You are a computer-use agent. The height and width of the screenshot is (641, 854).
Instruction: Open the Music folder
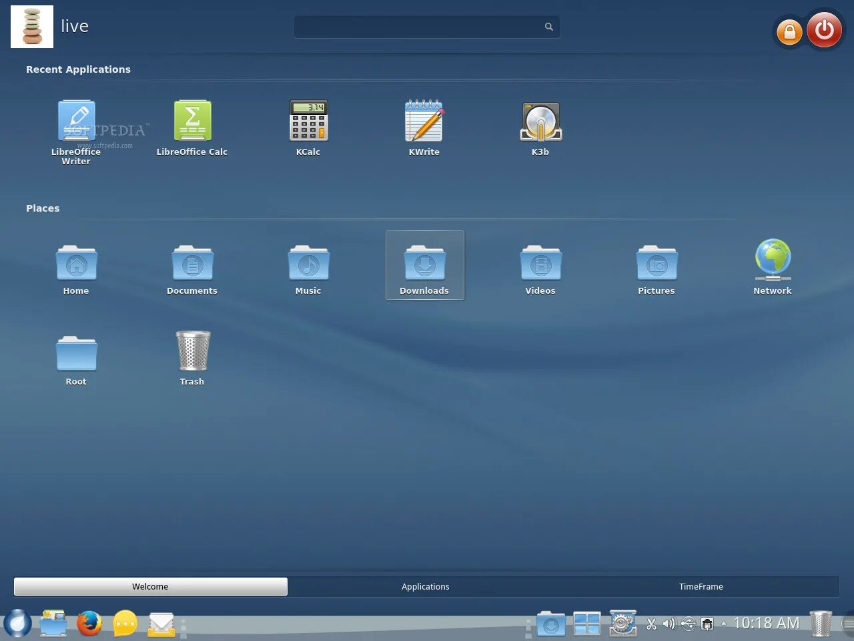(308, 269)
